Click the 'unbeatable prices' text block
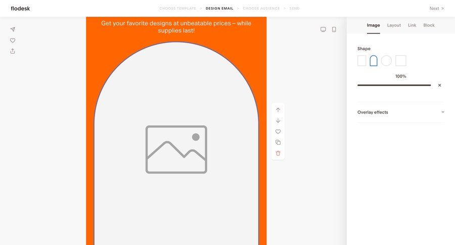Image resolution: width=455 pixels, height=245 pixels. 176,27
